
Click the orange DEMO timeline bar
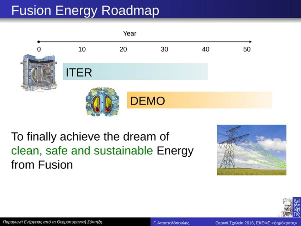pyautogui.click(x=199, y=100)
